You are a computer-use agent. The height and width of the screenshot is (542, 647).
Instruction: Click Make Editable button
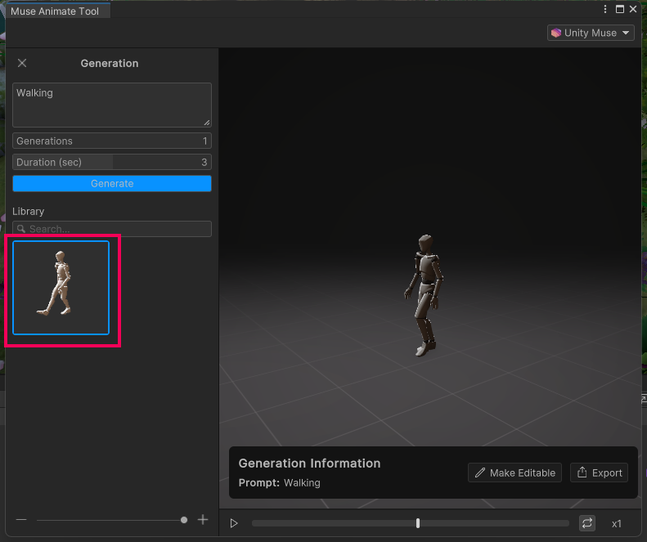click(x=514, y=473)
